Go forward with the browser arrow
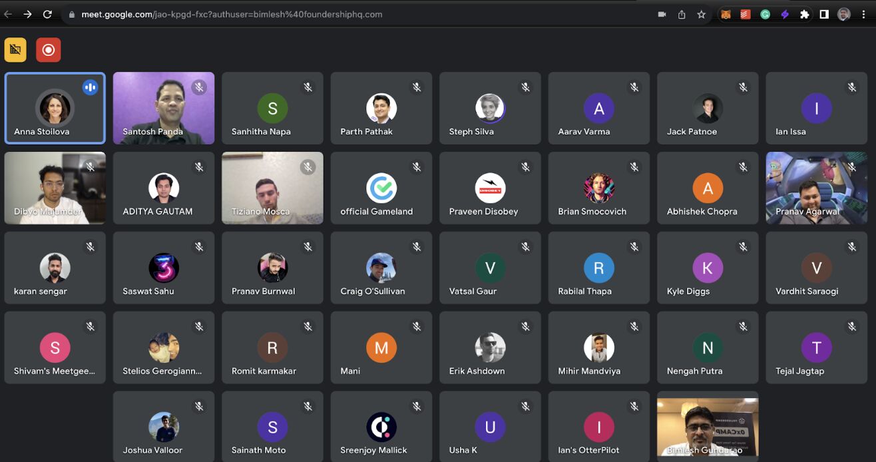This screenshot has height=462, width=876. [x=27, y=14]
